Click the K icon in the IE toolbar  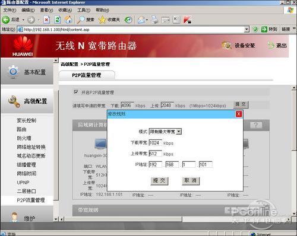click(176, 20)
